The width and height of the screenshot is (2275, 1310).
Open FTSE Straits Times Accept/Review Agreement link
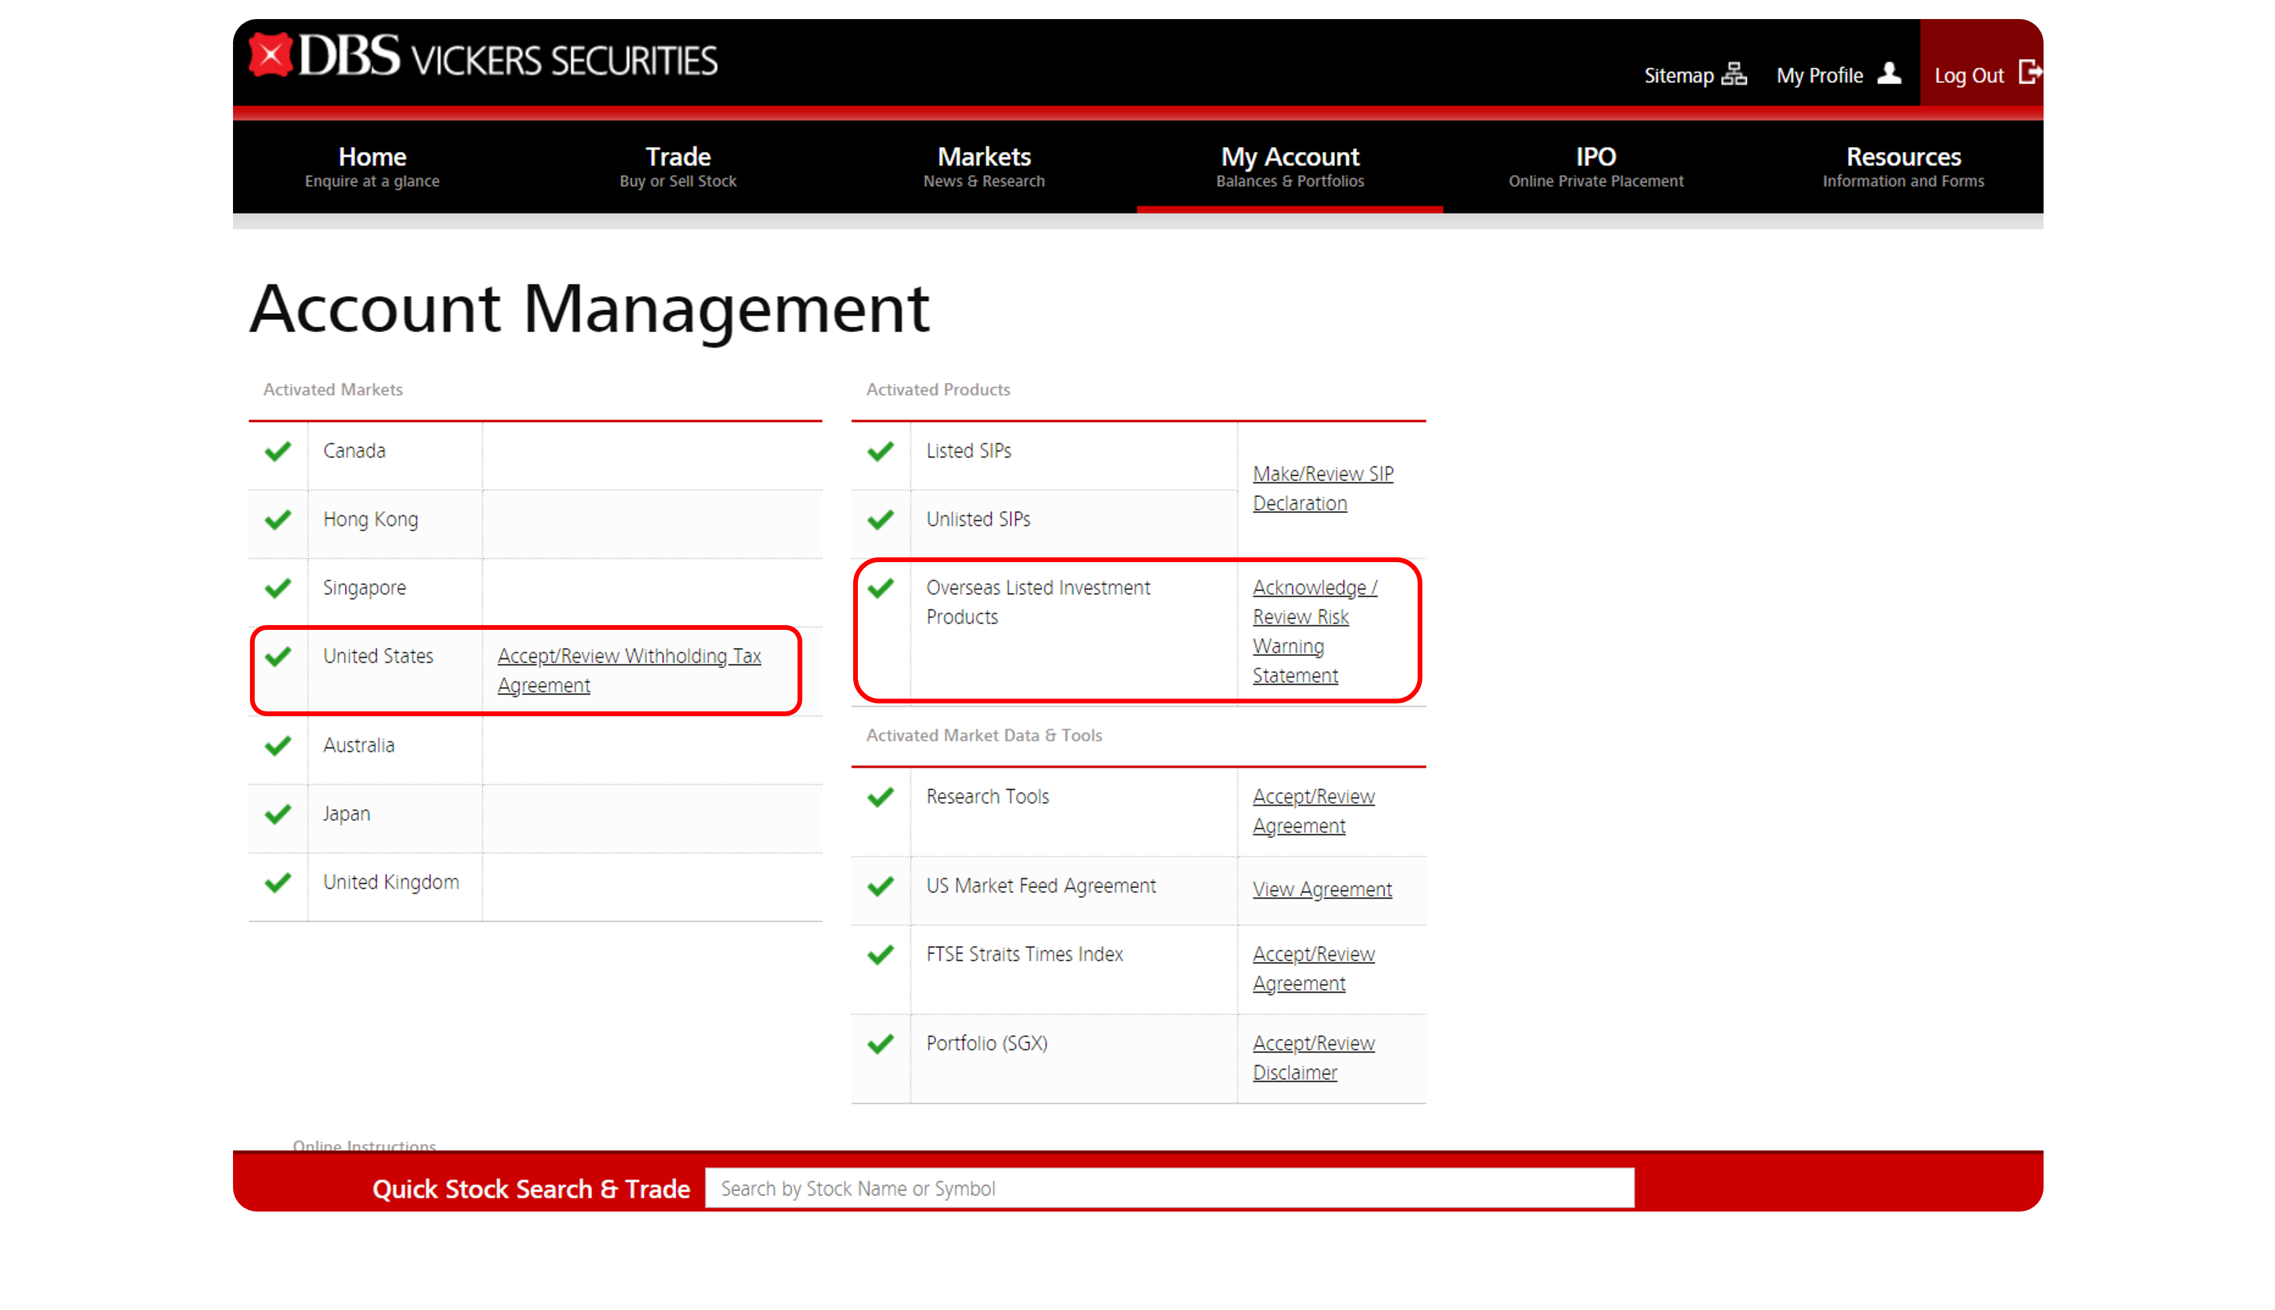(1314, 968)
